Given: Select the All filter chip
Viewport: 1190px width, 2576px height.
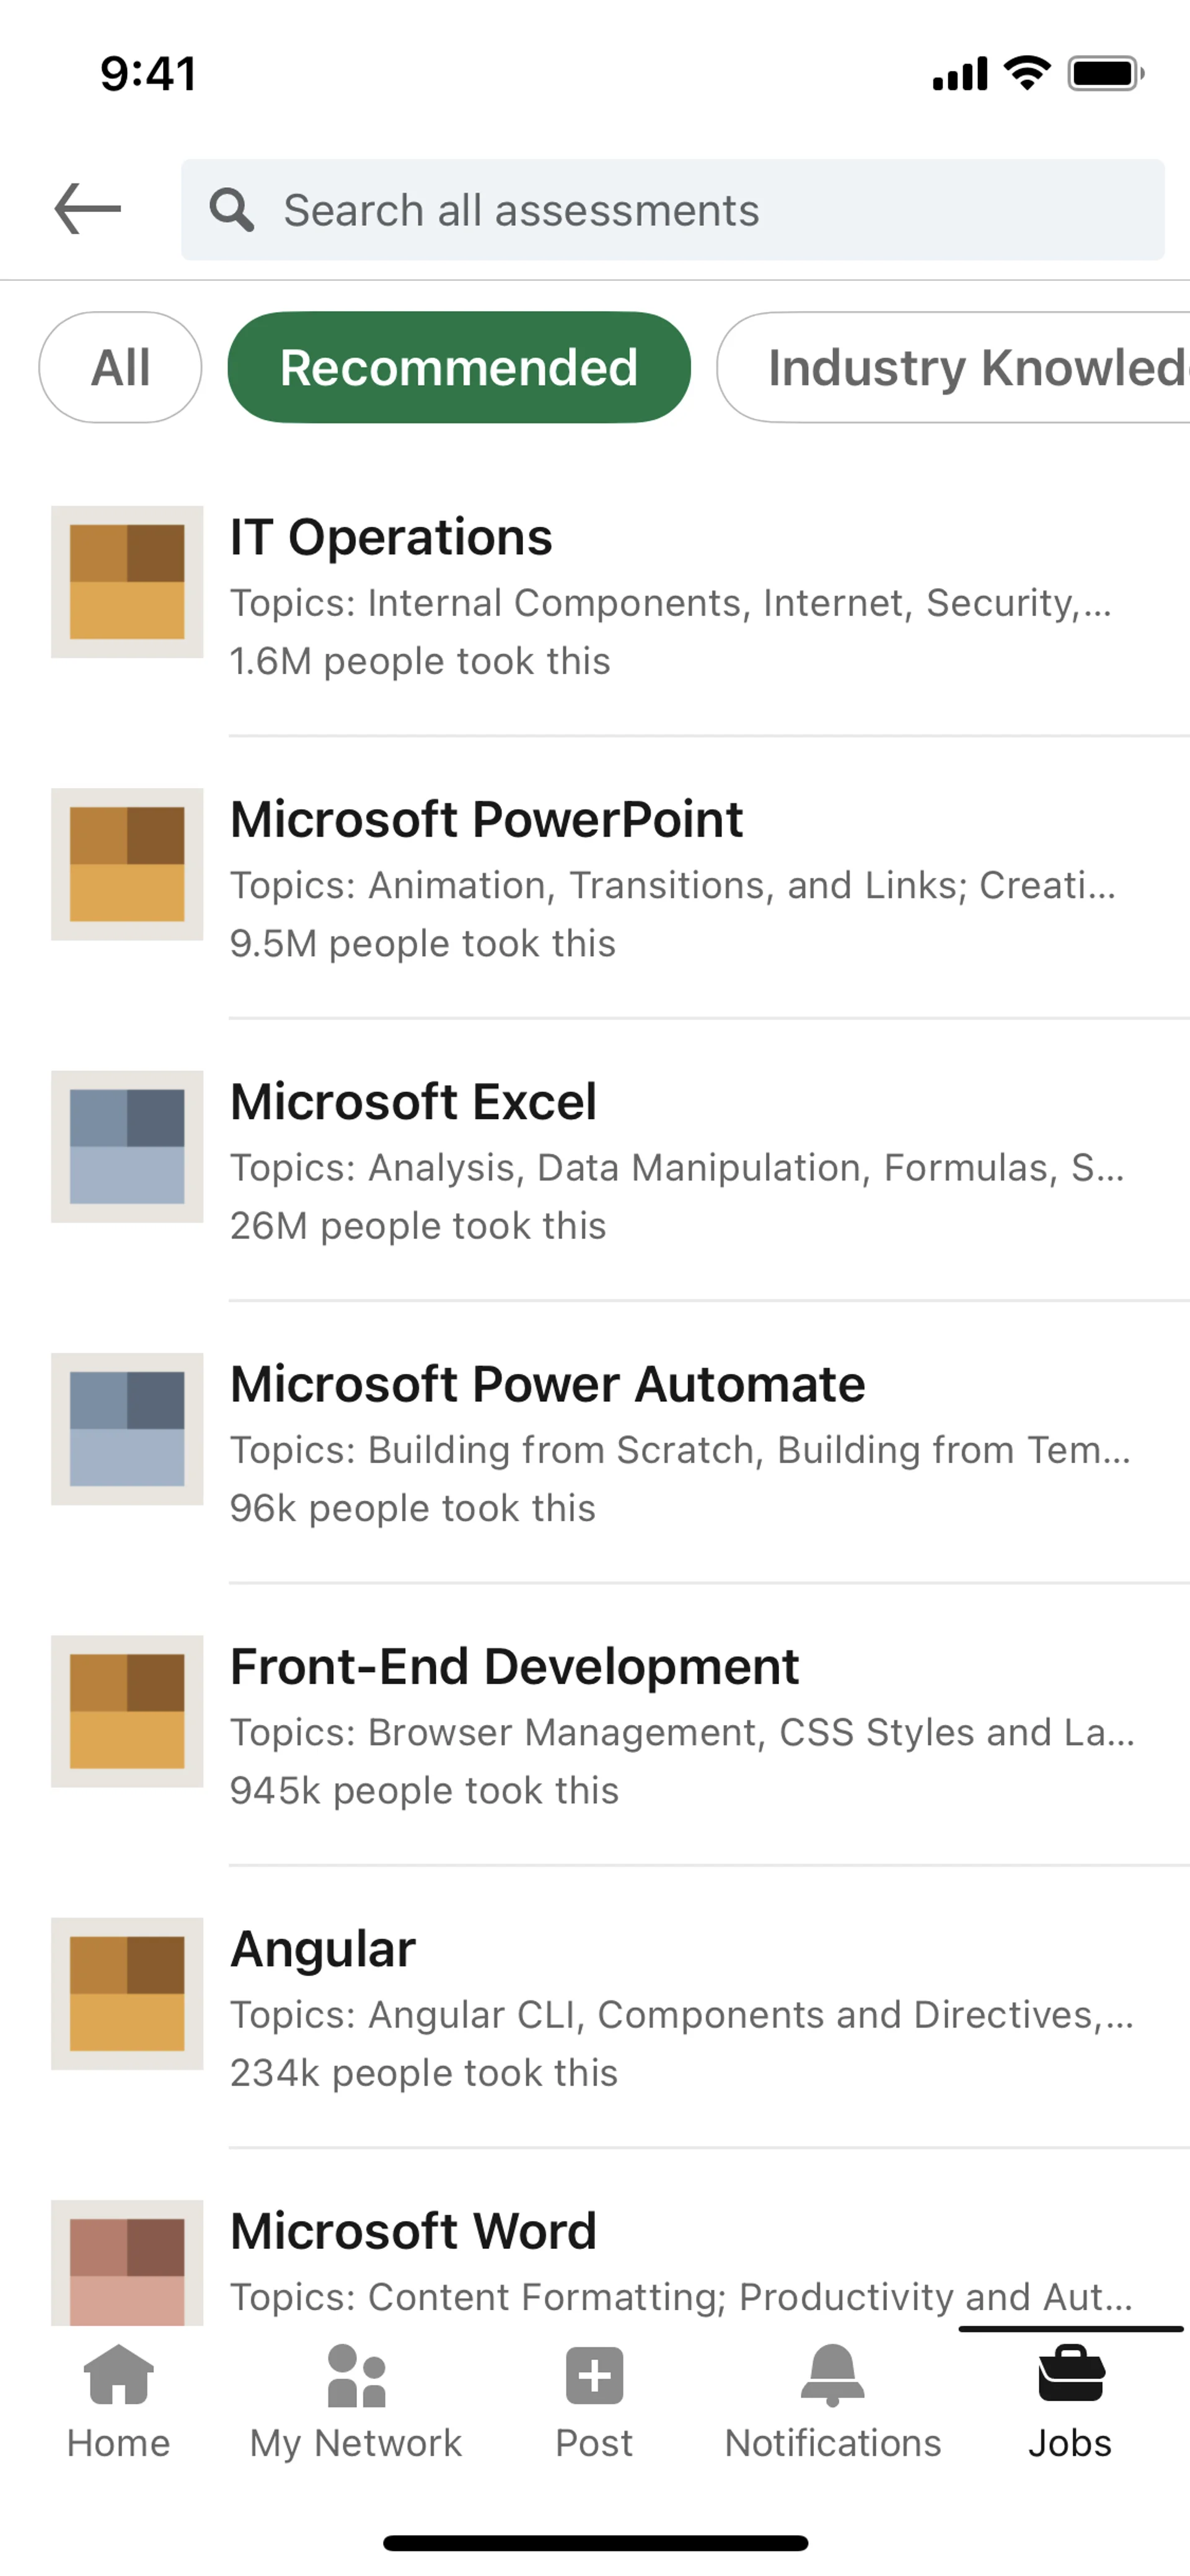Looking at the screenshot, I should point(120,367).
